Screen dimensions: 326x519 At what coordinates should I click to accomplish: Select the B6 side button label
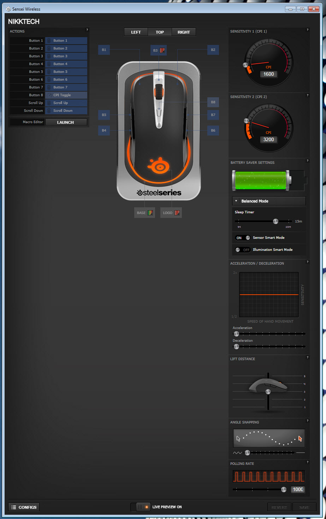(x=213, y=131)
